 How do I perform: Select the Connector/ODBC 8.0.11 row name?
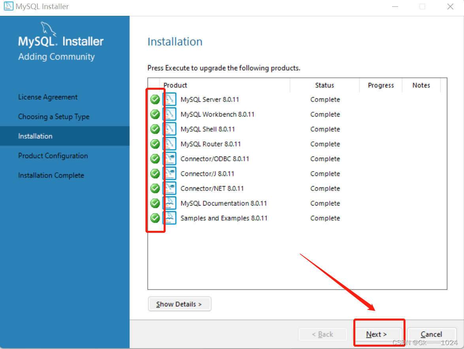pos(215,158)
